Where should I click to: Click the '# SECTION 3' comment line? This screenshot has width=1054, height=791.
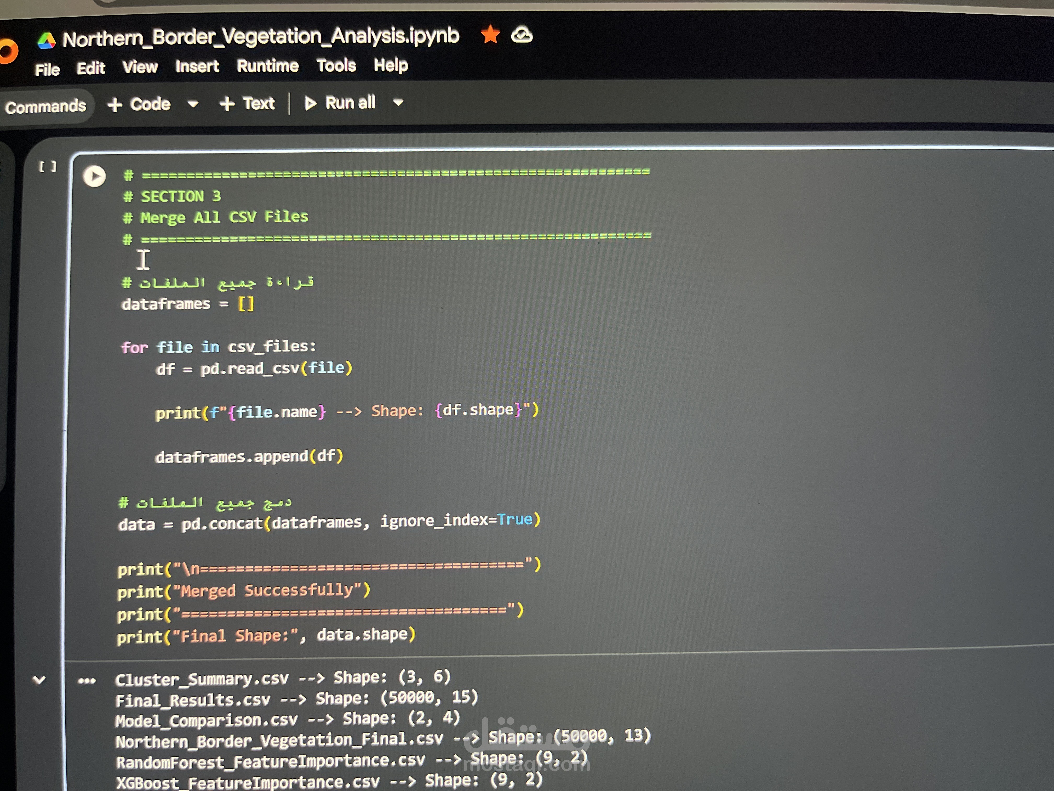click(x=172, y=196)
